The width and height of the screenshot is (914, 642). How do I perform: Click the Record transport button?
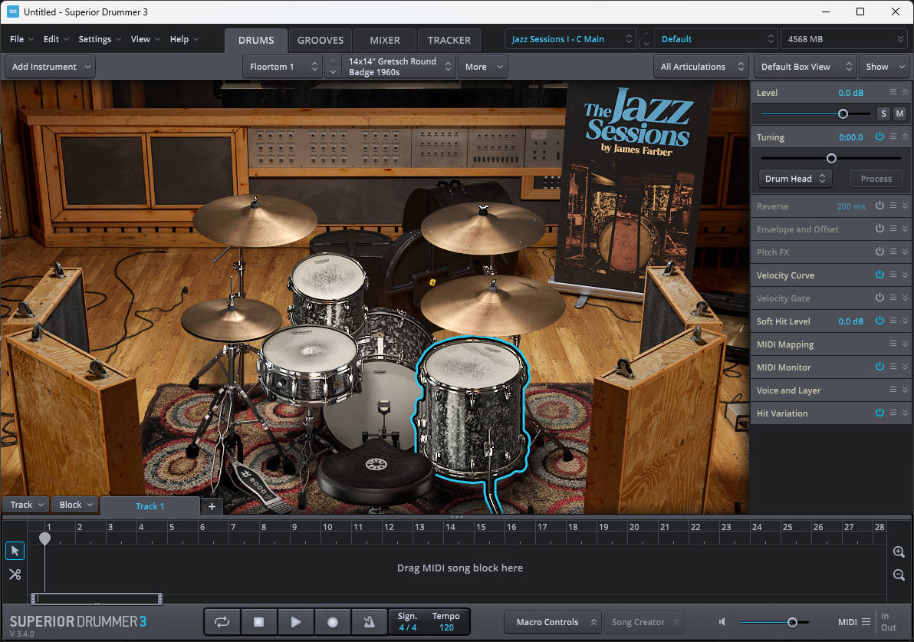click(x=333, y=622)
